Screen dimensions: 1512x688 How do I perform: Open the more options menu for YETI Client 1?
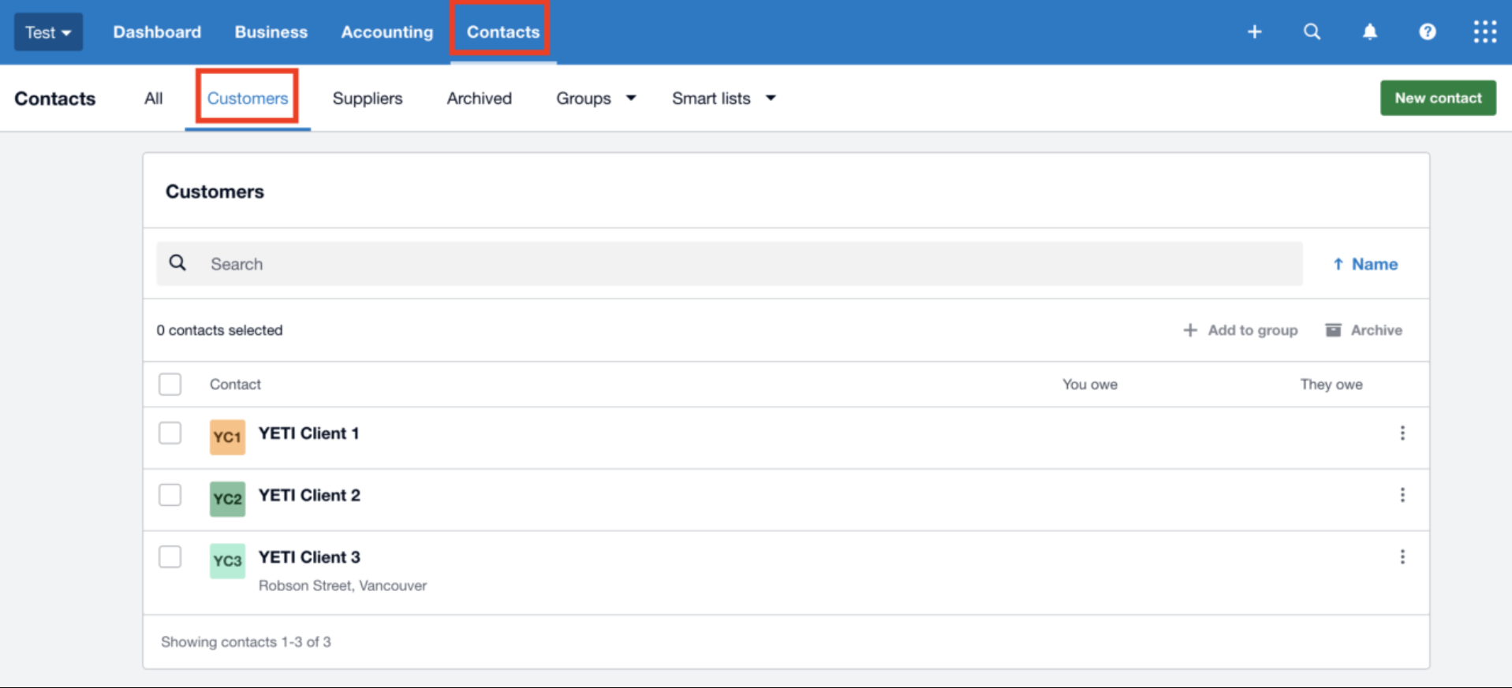coord(1402,433)
